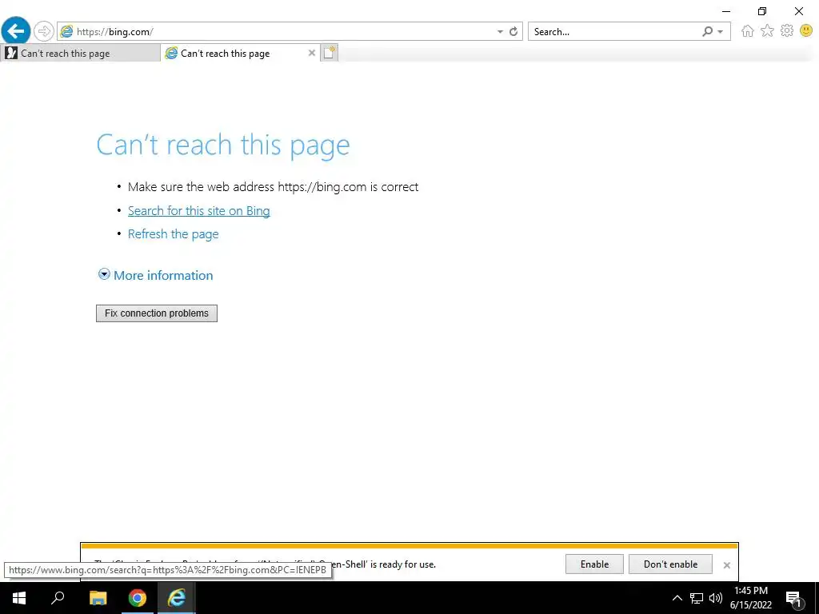
Task: Expand More information section
Action: click(156, 275)
